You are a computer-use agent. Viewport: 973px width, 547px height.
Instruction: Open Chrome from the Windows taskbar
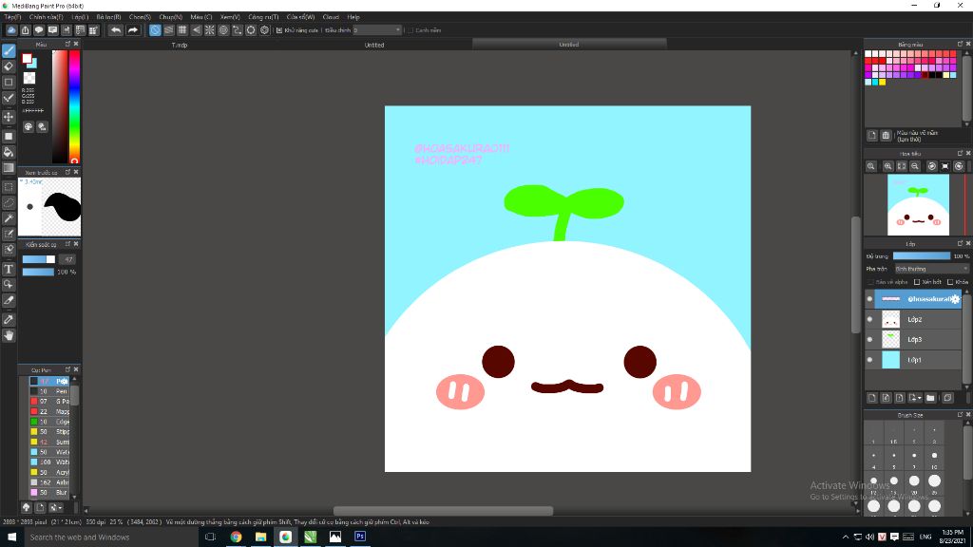(x=236, y=538)
